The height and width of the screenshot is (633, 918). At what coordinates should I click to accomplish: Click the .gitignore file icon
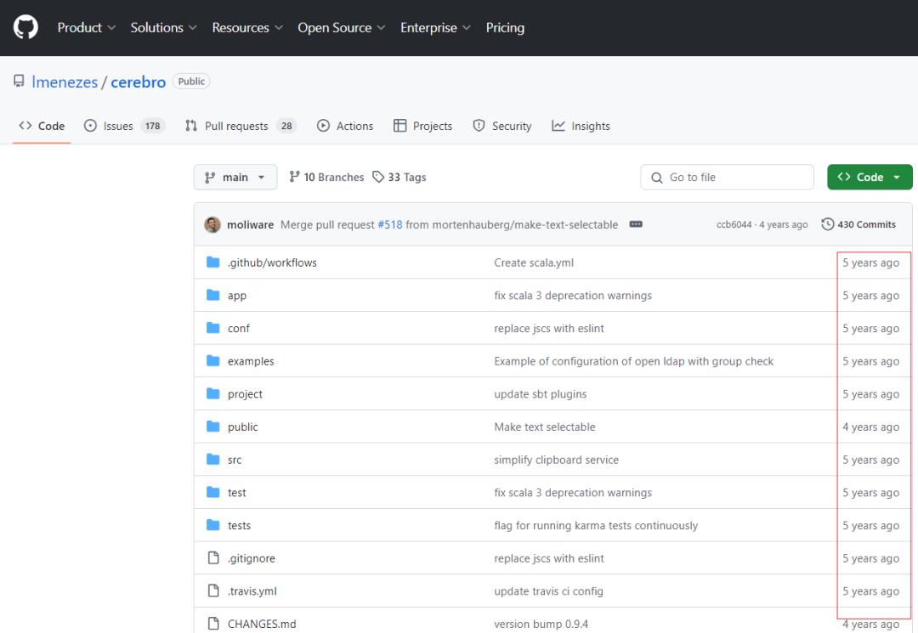[213, 557]
